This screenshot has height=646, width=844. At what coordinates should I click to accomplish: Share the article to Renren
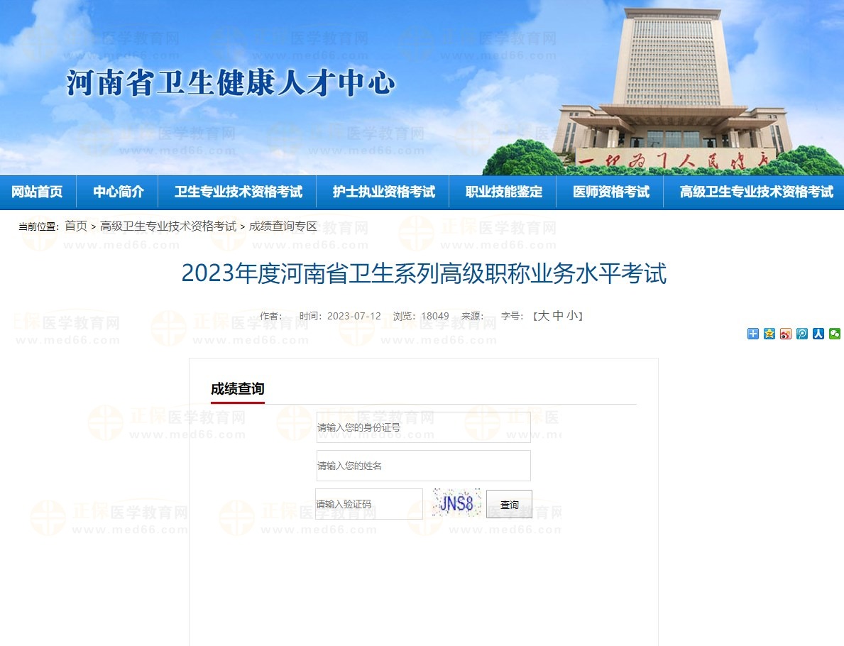click(x=818, y=334)
